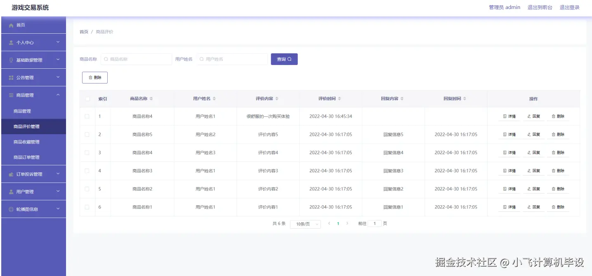Select the header select-all checkbox

pos(87,99)
